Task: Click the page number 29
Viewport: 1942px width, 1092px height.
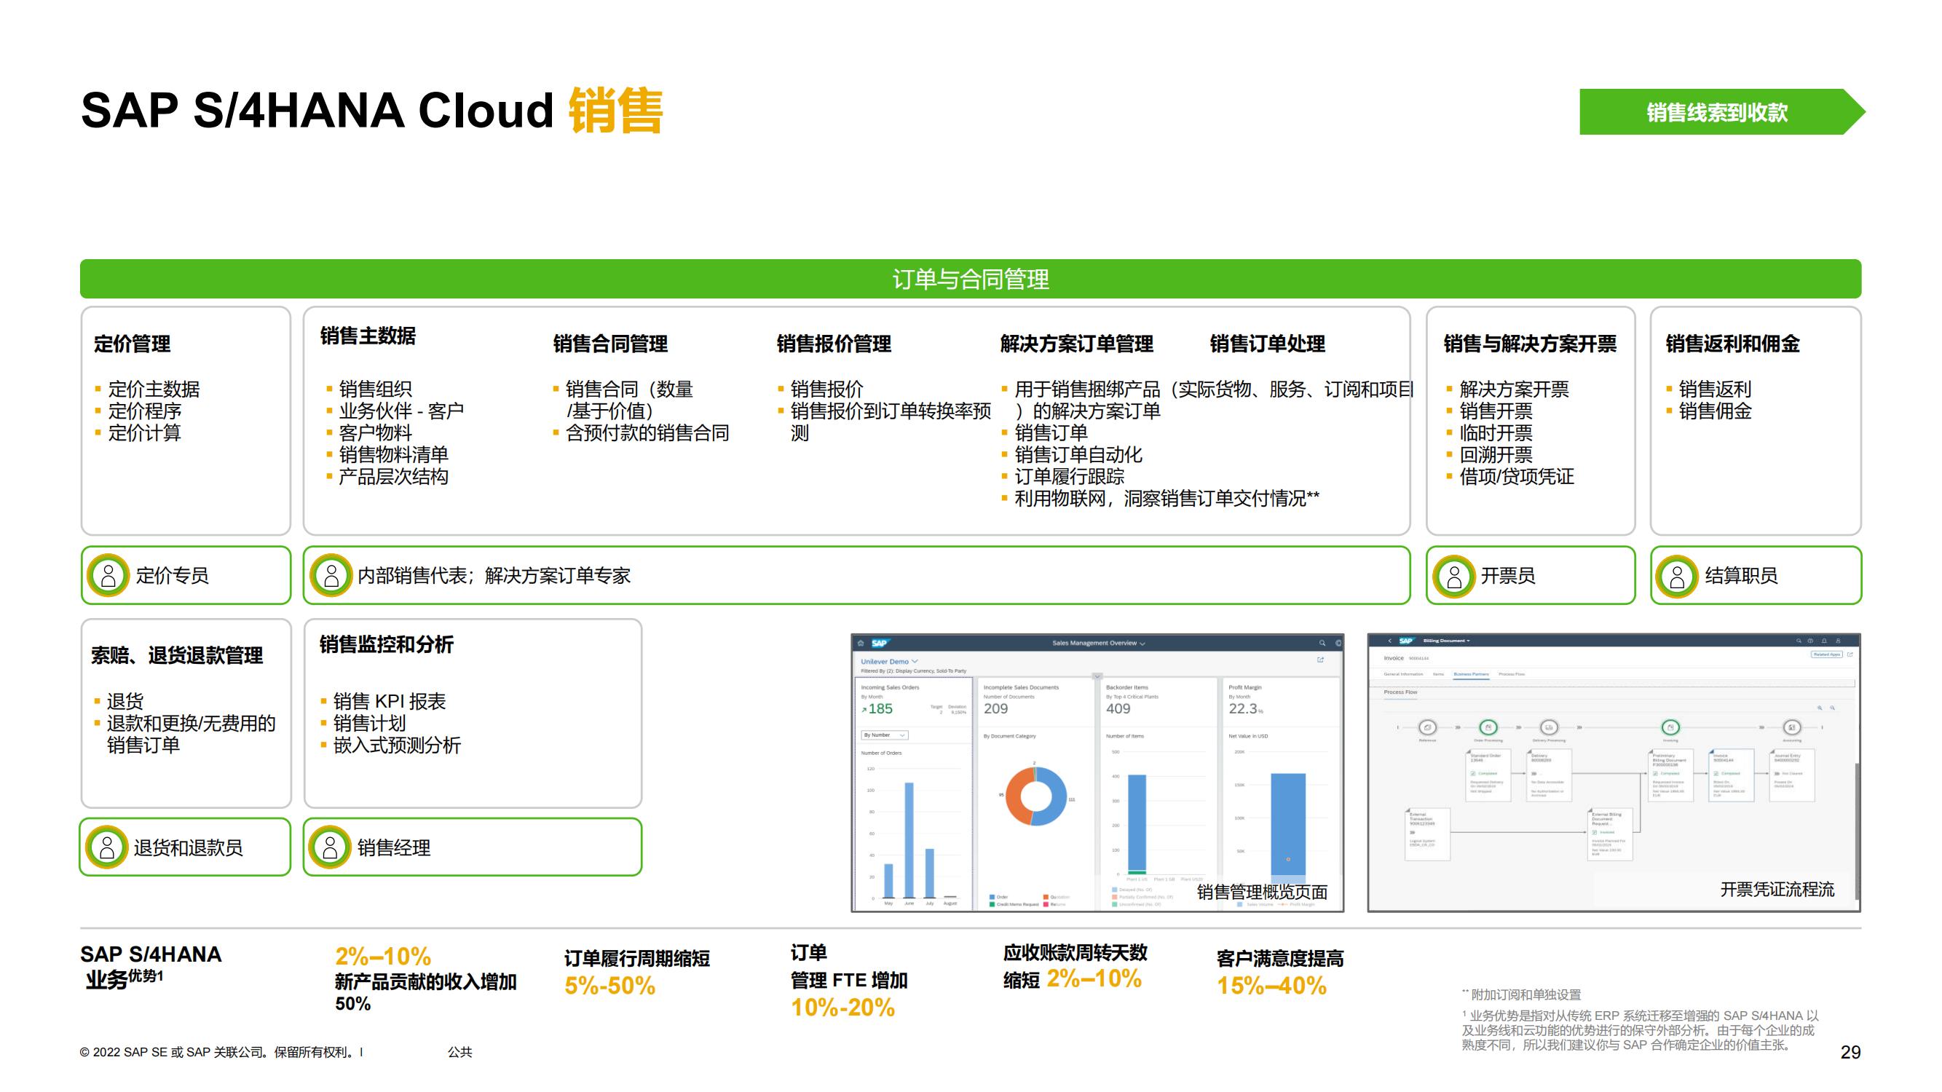Action: [x=1851, y=1052]
